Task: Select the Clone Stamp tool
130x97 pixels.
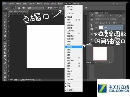Action: point(5,43)
